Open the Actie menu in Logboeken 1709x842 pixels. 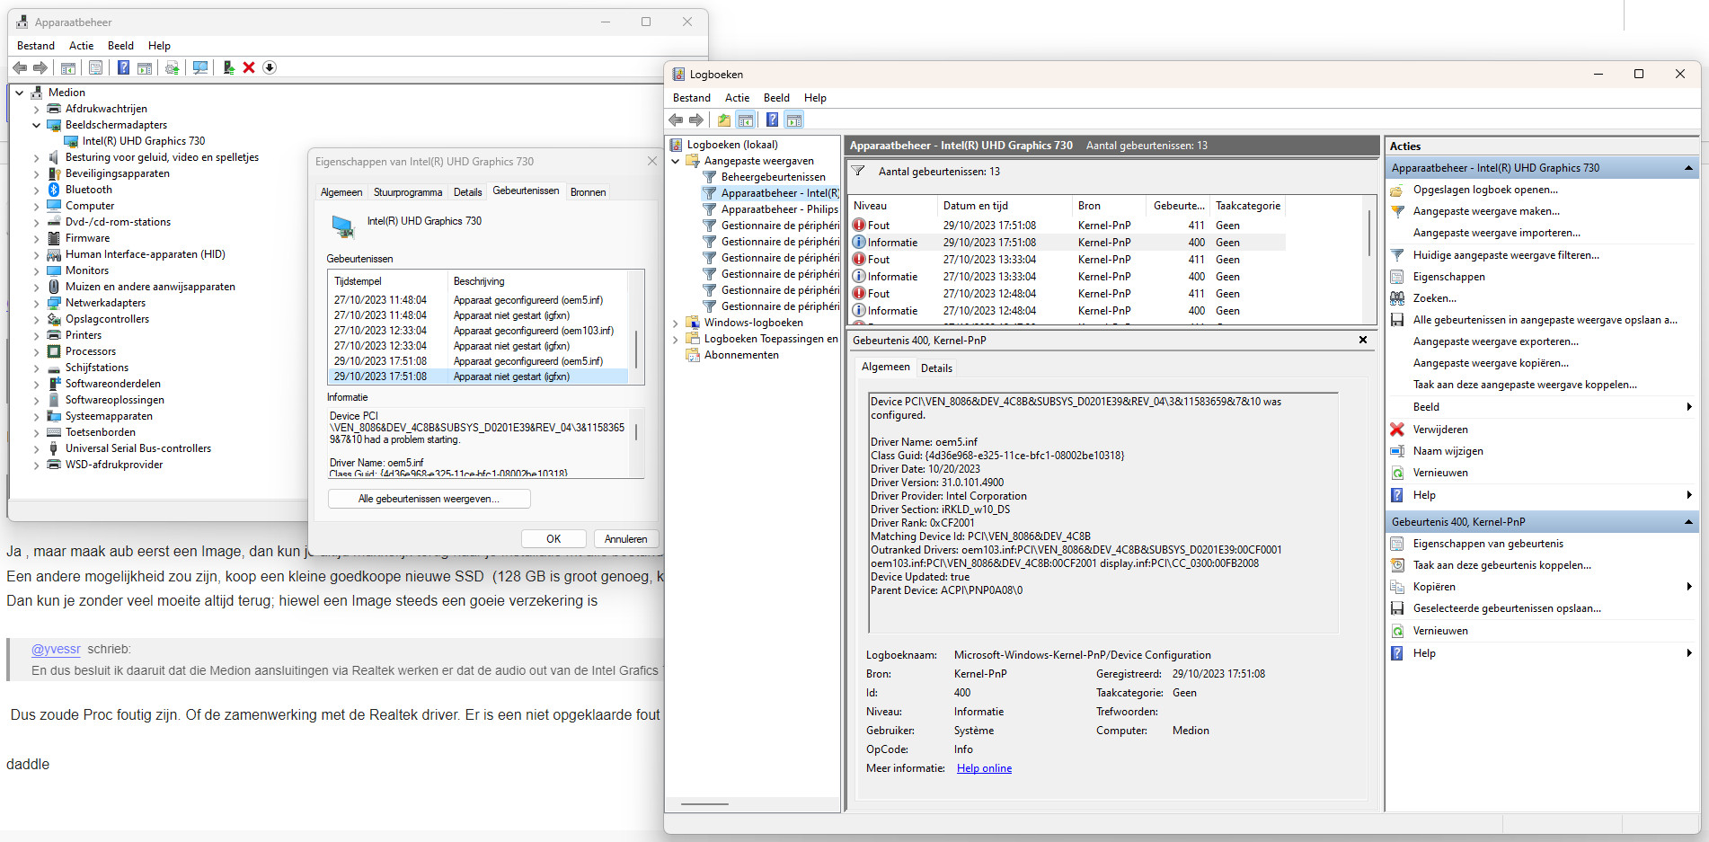737,98
